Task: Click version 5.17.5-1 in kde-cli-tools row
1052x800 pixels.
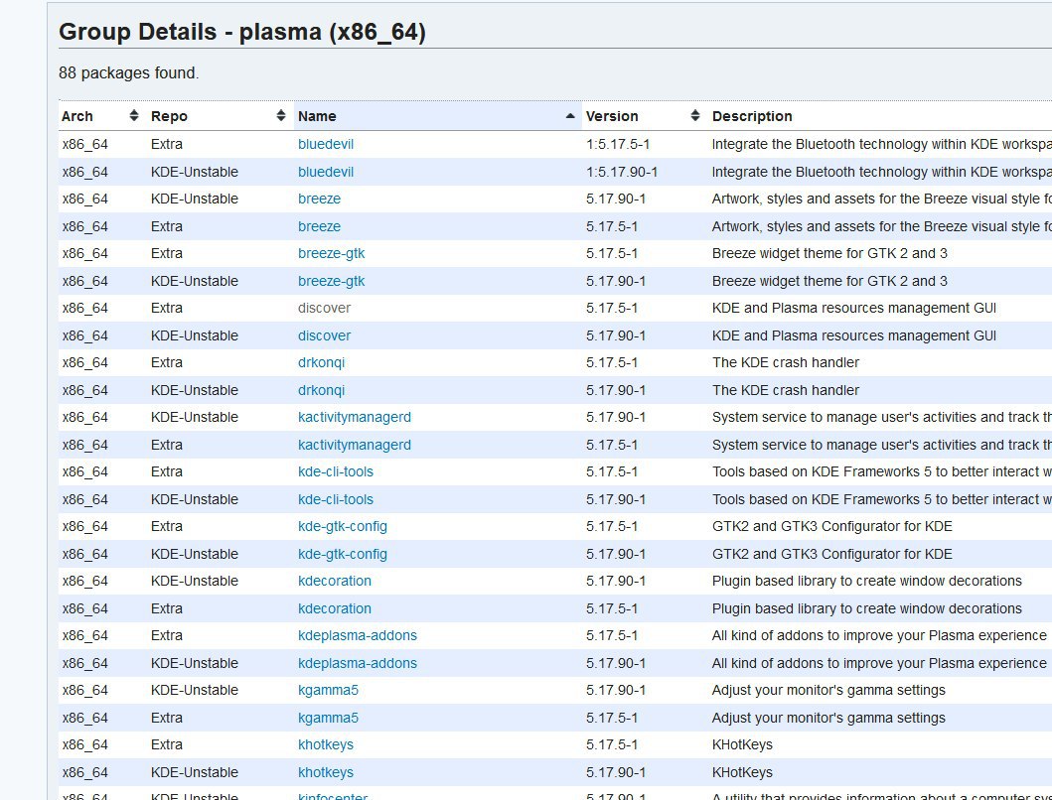Action: tap(611, 472)
